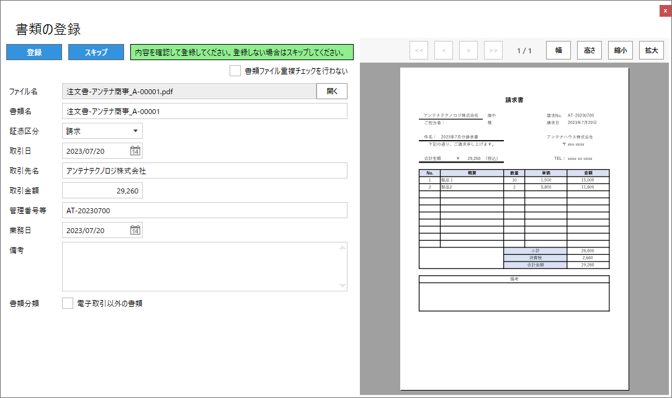Fit preview to height with 高さ
This screenshot has width=672, height=398.
(589, 51)
